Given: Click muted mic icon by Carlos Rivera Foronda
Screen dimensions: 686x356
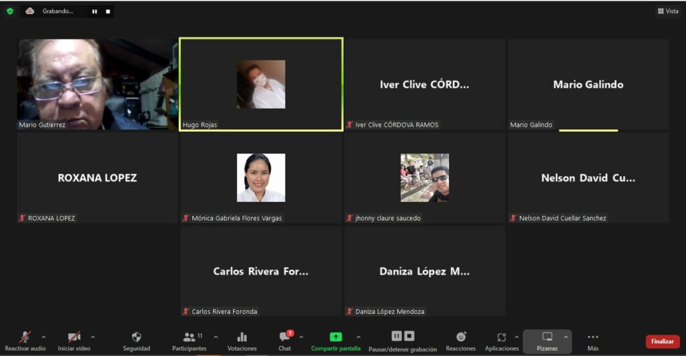Looking at the screenshot, I should click(x=186, y=312).
